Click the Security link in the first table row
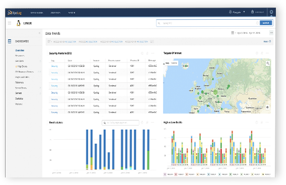The image size is (286, 185). [x=54, y=66]
